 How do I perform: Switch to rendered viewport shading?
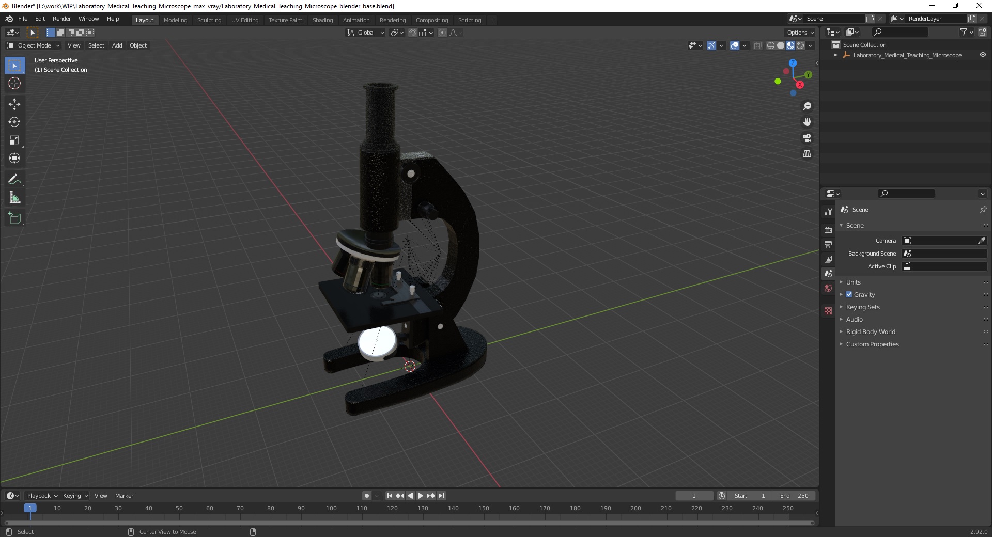(800, 45)
